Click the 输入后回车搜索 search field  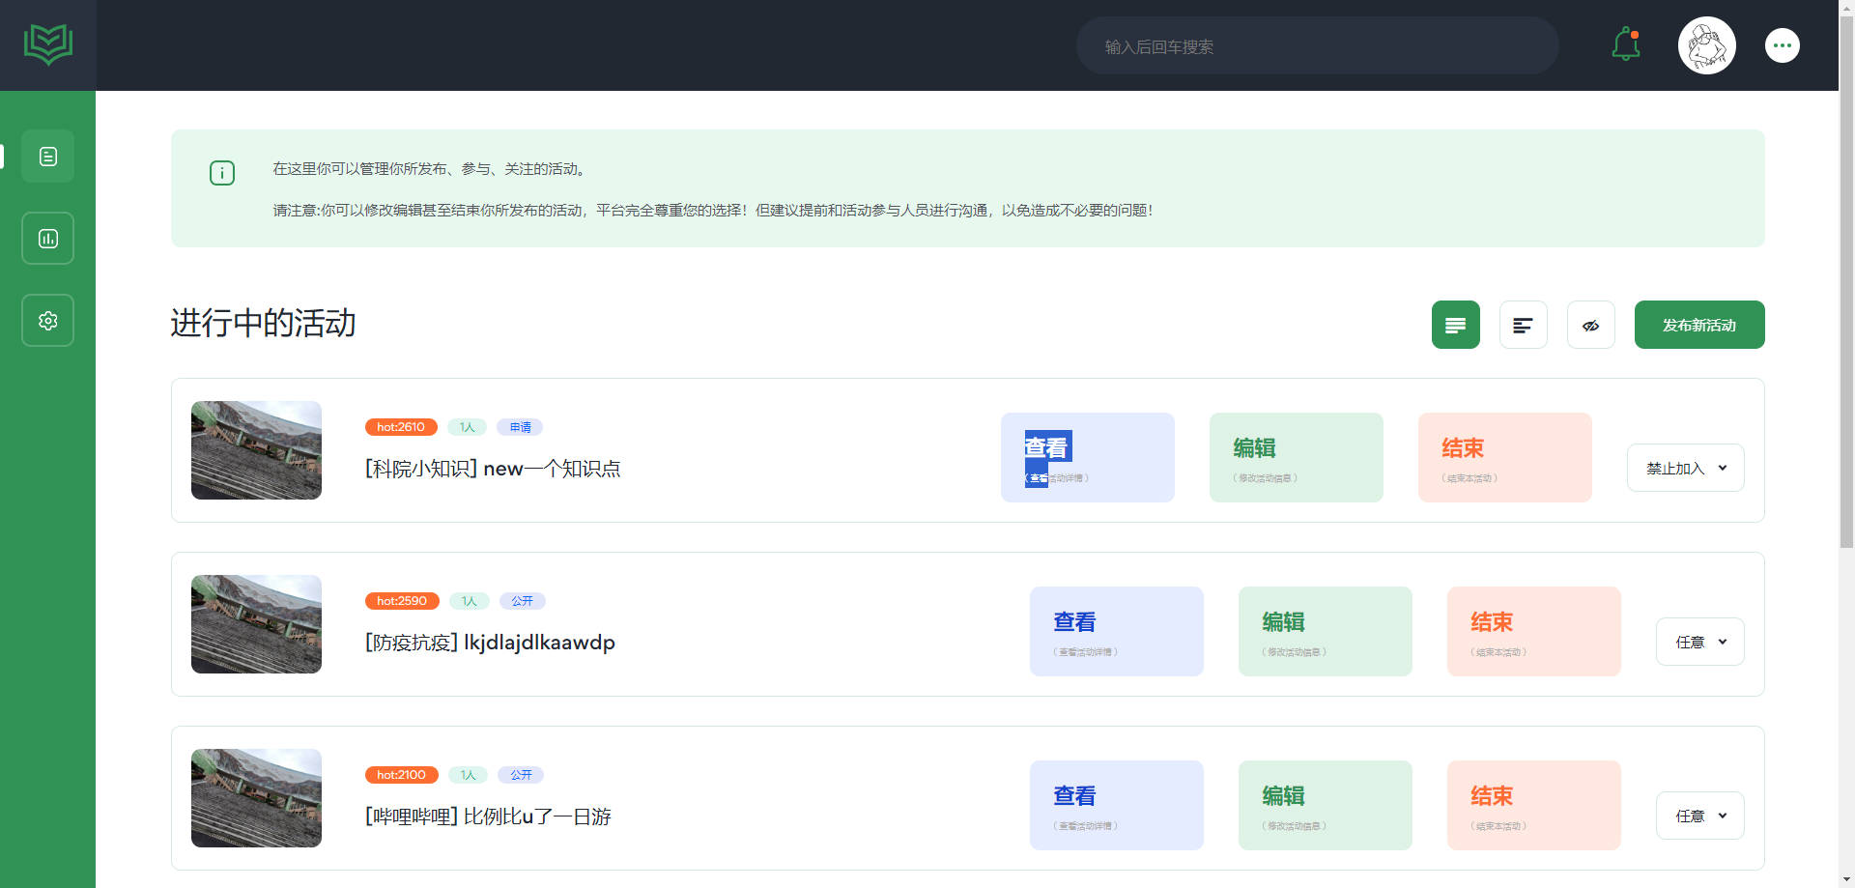tap(1317, 44)
